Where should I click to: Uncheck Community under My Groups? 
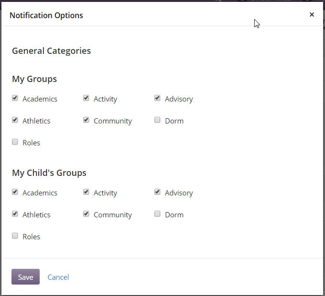click(x=86, y=120)
